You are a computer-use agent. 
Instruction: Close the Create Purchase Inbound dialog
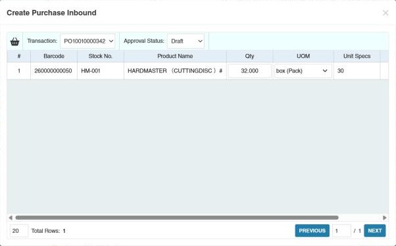point(385,13)
